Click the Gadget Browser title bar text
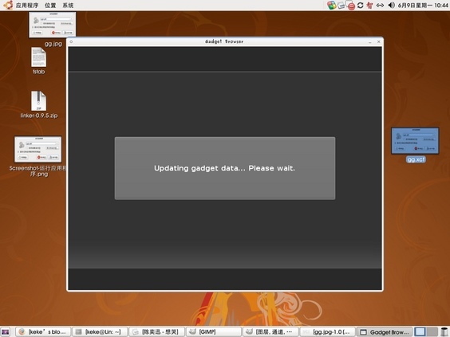 [224, 41]
